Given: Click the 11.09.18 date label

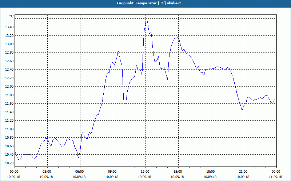Looking at the screenshot, I should pos(275,177).
